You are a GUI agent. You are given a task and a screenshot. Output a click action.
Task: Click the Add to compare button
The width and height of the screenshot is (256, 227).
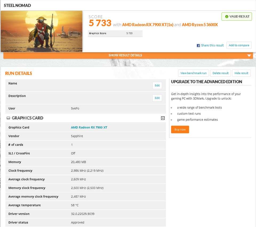tap(239, 45)
